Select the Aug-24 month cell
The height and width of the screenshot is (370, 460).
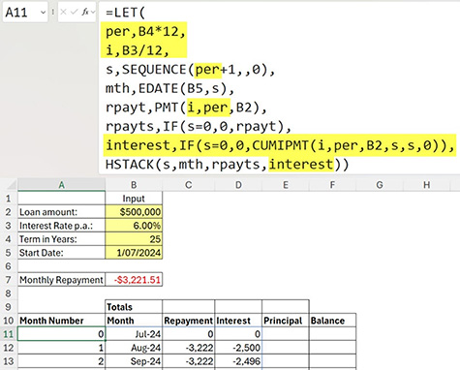pos(134,348)
